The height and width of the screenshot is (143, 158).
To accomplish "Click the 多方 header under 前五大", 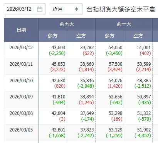I will 52,36.
